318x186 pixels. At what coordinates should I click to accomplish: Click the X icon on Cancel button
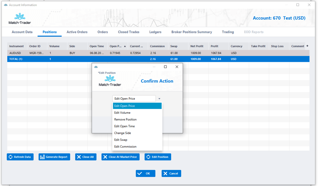pyautogui.click(x=165, y=174)
